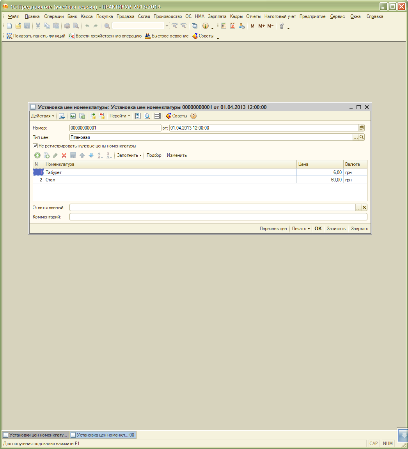The width and height of the screenshot is (408, 449).
Task: Click the magnifier icon beside Тип цен field
Action: pyautogui.click(x=362, y=137)
